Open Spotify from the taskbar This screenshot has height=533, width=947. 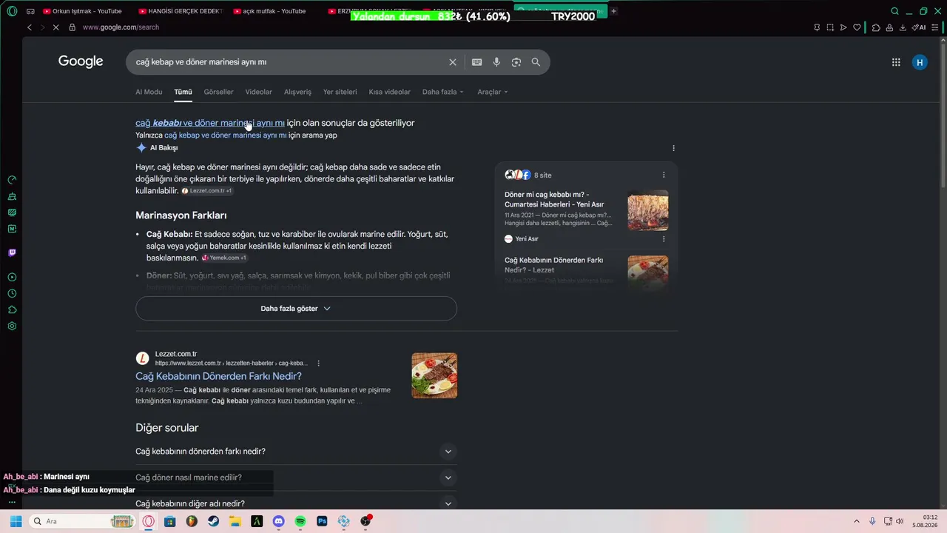[x=300, y=521]
